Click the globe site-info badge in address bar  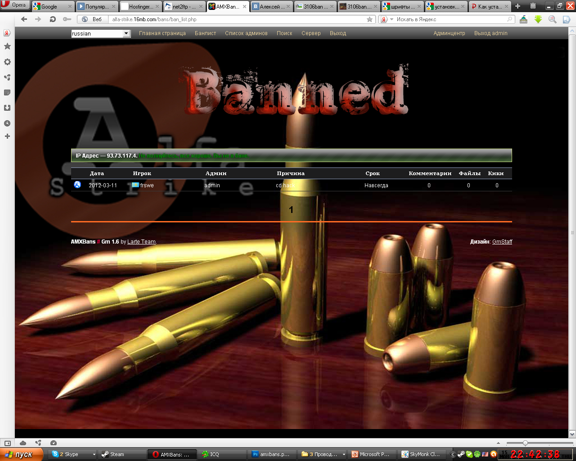click(x=85, y=19)
